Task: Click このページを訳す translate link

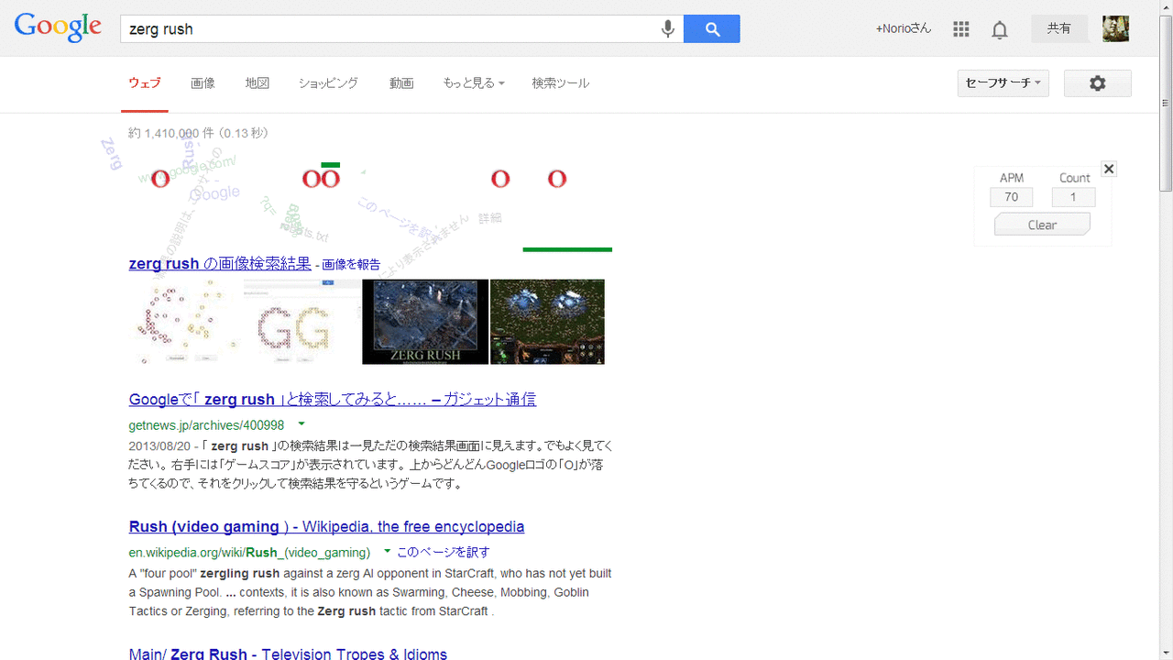Action: (444, 553)
